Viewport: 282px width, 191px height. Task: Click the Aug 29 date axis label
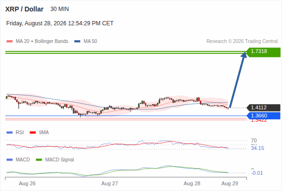tap(230, 184)
